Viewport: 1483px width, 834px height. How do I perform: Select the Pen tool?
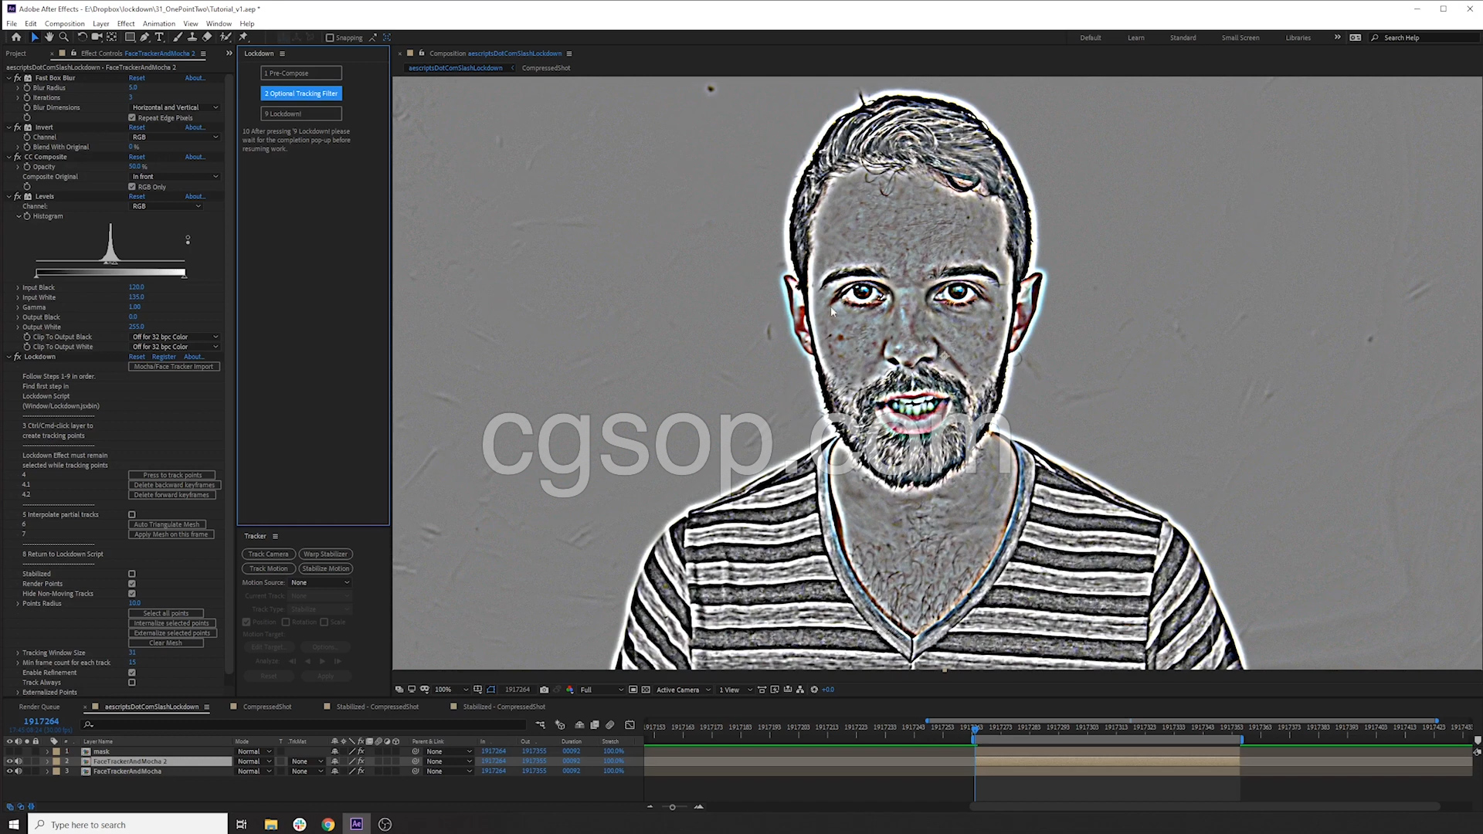(x=144, y=37)
